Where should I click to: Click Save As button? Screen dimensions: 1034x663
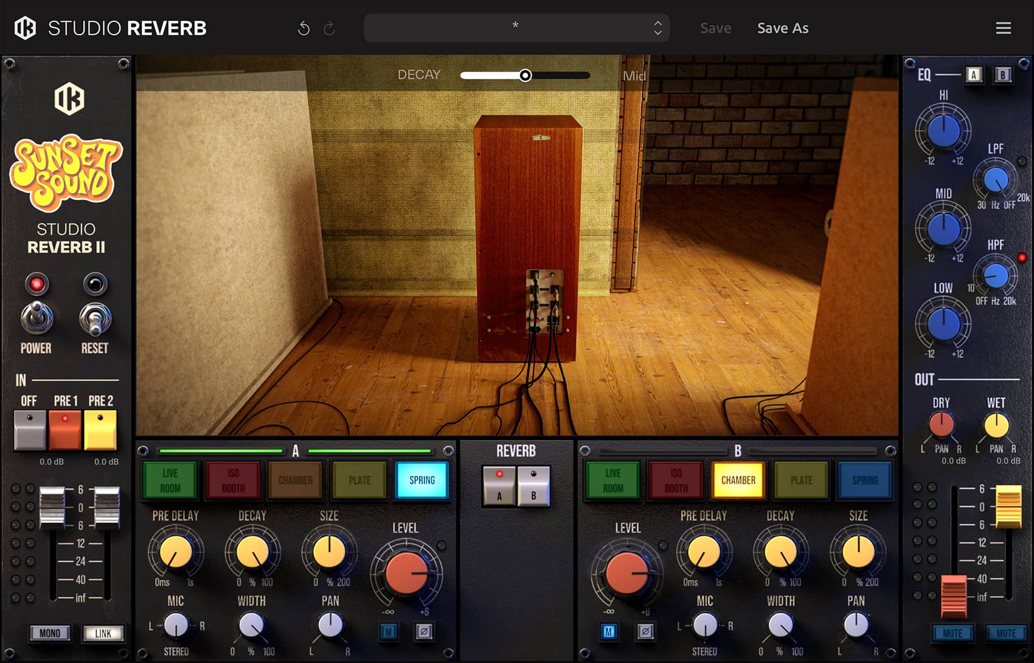click(x=782, y=28)
